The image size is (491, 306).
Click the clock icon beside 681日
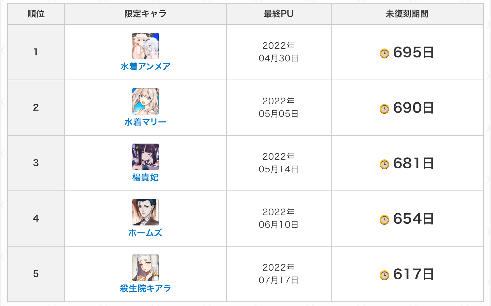[x=384, y=164]
